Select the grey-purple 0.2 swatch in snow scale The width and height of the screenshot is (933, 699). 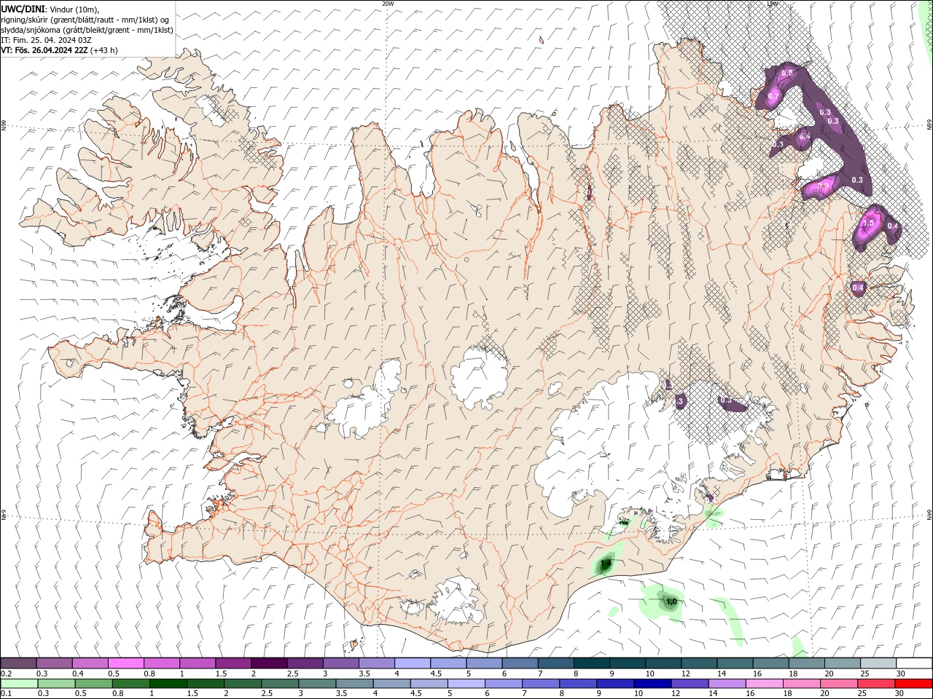18,663
